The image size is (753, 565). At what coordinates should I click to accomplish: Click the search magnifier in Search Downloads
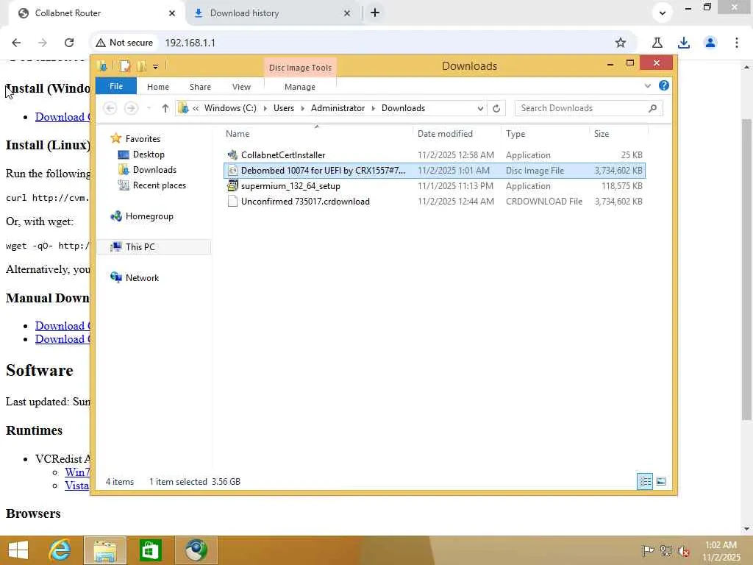[x=652, y=108]
